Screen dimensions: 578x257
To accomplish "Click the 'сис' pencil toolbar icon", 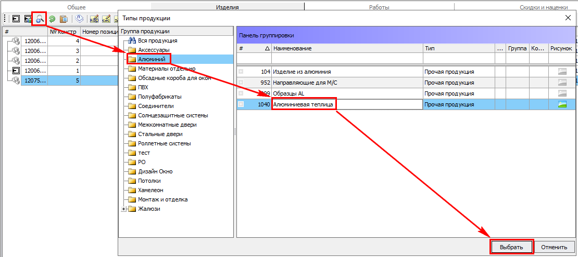I will click(x=106, y=19).
